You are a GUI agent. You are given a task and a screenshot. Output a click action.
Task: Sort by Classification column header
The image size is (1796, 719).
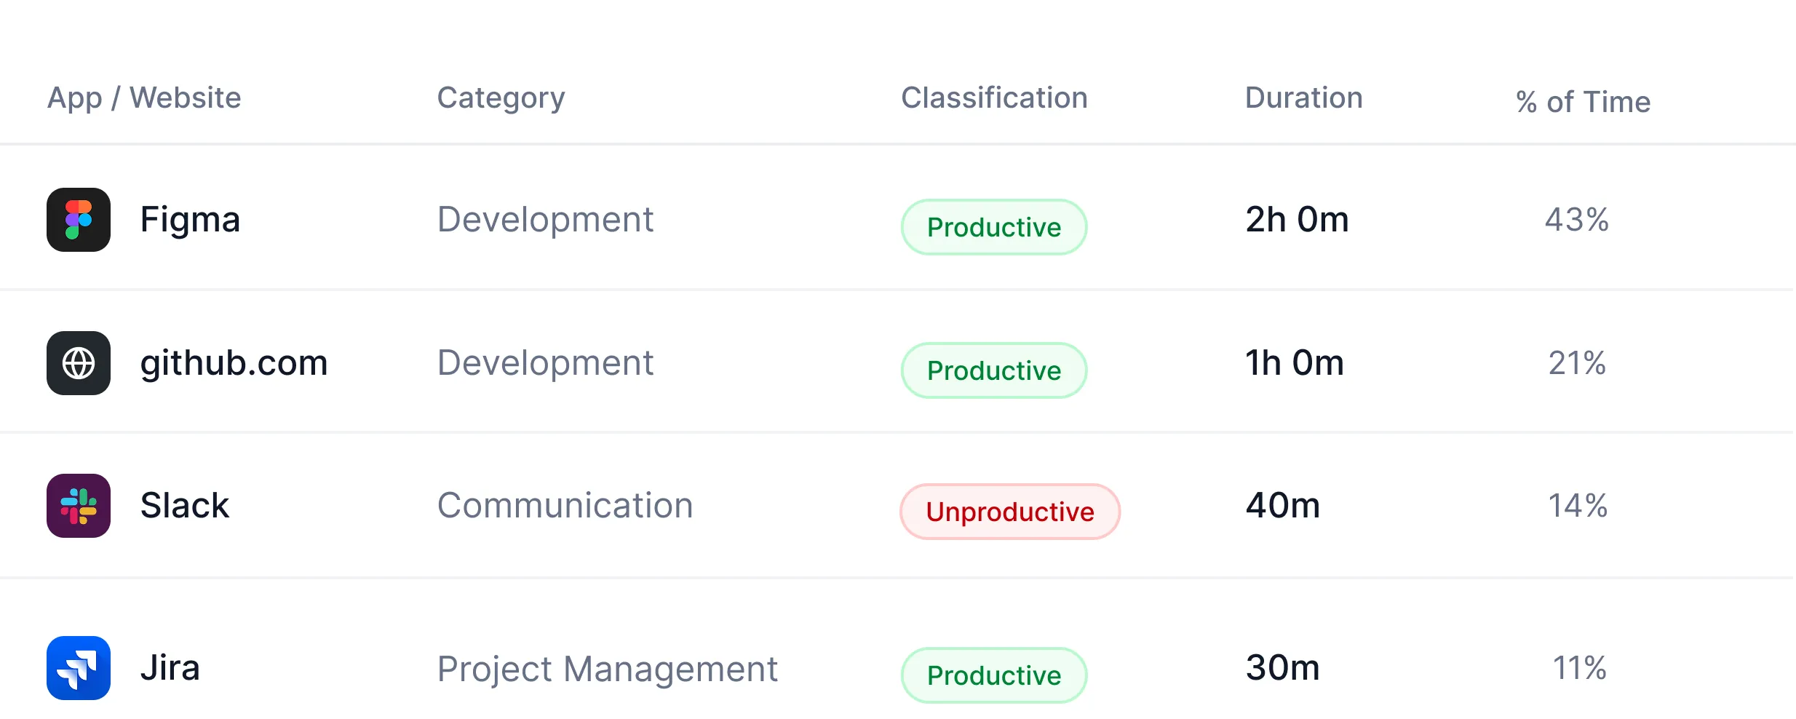click(x=994, y=98)
